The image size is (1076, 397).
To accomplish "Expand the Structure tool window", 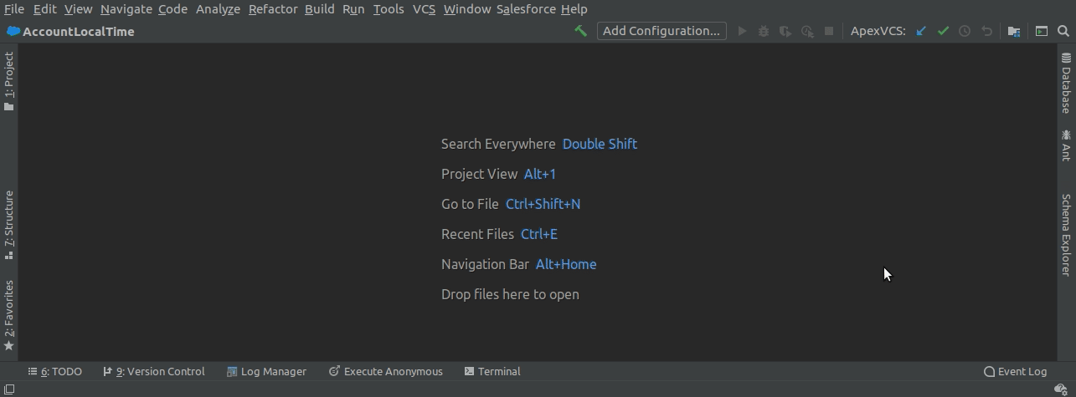I will [9, 225].
